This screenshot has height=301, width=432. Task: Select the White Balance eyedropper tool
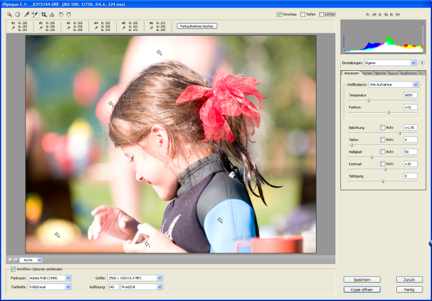coord(26,13)
